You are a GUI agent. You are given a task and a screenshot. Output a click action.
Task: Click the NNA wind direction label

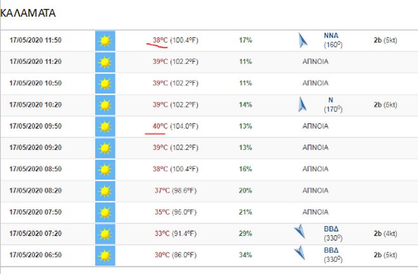(331, 36)
